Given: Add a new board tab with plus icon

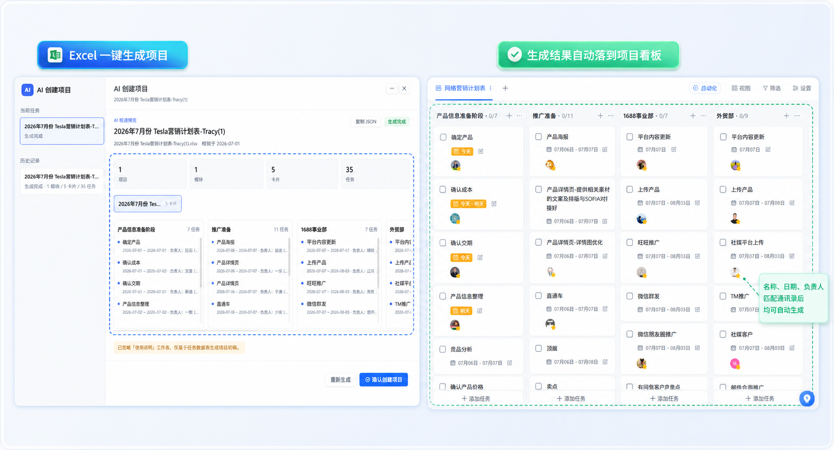Looking at the screenshot, I should click(505, 88).
